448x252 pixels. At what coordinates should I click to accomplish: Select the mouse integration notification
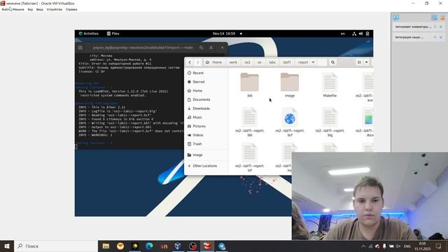click(419, 37)
